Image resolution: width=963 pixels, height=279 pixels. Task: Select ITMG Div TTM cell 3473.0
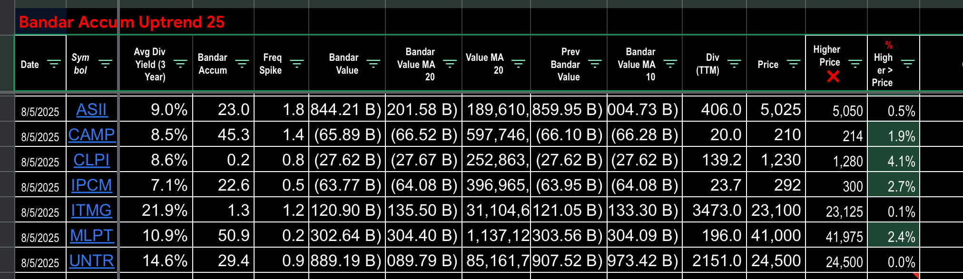point(714,210)
